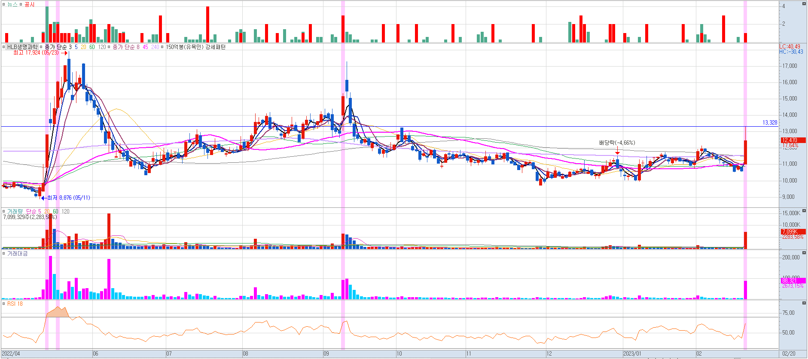Close the RSI 18 indicator panel

click(x=804, y=303)
